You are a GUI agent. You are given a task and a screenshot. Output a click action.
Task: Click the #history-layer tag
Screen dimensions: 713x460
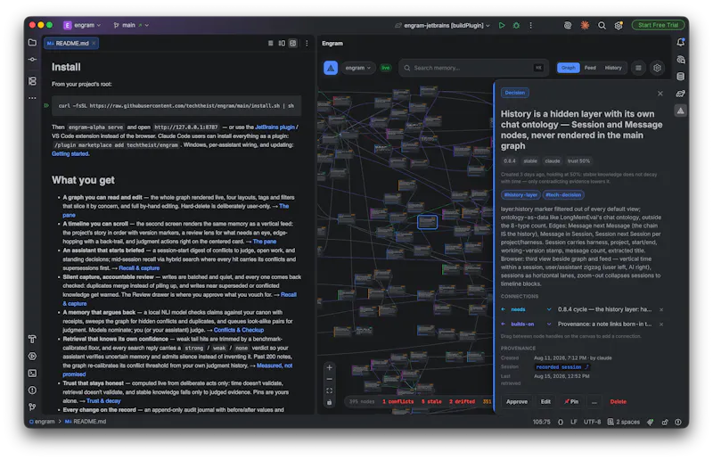[520, 194]
